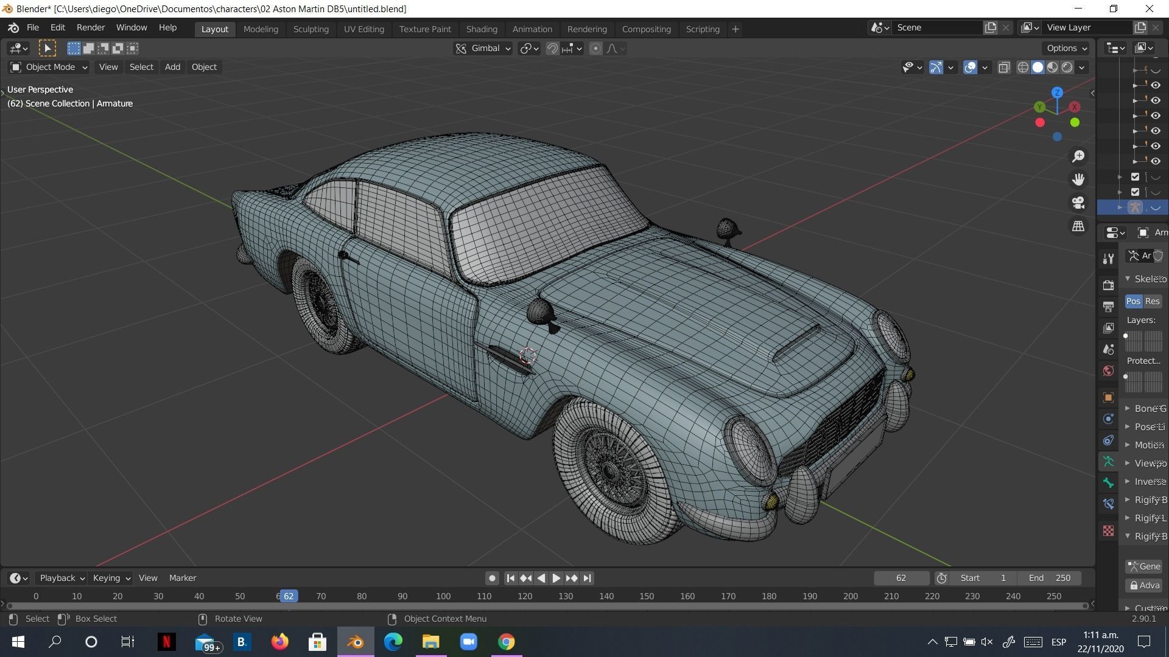Open the File menu
This screenshot has height=657, width=1169.
point(33,27)
